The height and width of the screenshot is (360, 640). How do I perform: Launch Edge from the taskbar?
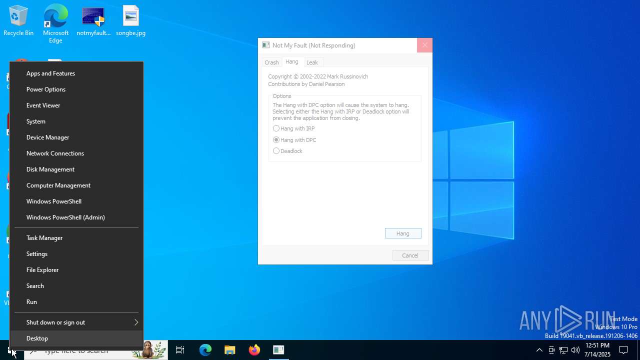point(205,350)
